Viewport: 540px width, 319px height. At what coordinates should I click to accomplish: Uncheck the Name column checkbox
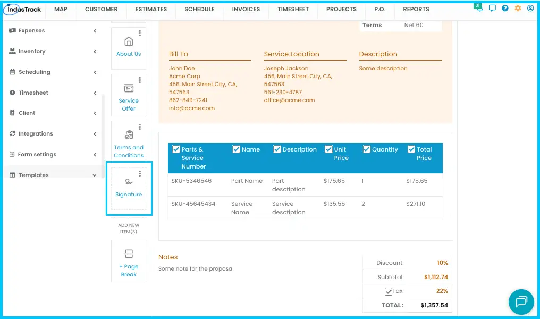click(x=236, y=149)
